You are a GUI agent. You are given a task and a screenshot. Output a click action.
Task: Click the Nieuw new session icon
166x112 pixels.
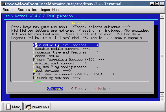point(8,106)
